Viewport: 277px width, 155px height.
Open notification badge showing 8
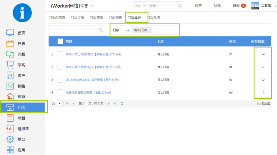[243, 6]
